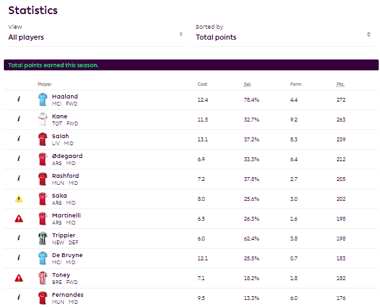Click the Total points earned banner
The image size is (380, 307).
(191, 65)
